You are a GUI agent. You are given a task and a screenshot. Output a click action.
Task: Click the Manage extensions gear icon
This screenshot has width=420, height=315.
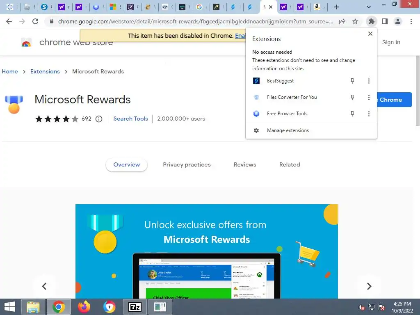click(x=256, y=130)
